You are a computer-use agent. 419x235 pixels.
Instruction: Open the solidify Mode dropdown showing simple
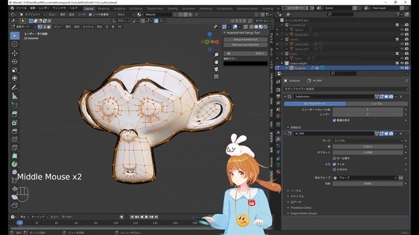[368, 140]
